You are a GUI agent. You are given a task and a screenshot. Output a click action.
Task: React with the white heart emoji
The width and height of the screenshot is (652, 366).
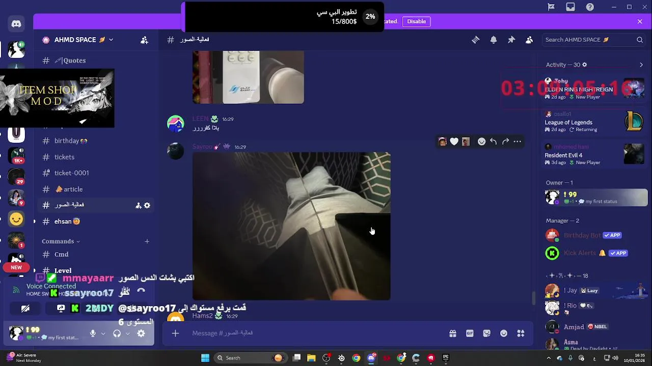point(454,142)
